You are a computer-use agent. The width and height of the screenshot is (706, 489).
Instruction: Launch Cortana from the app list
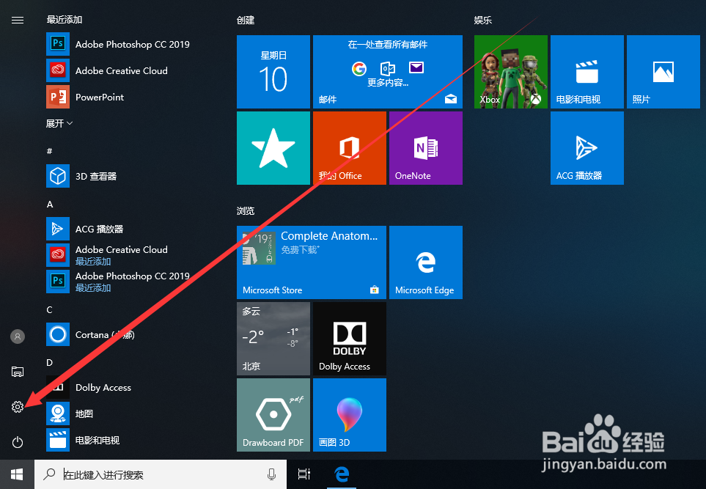coord(90,334)
